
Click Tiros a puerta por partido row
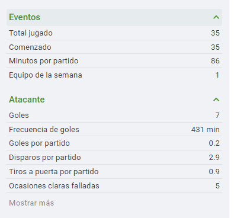[114, 172]
